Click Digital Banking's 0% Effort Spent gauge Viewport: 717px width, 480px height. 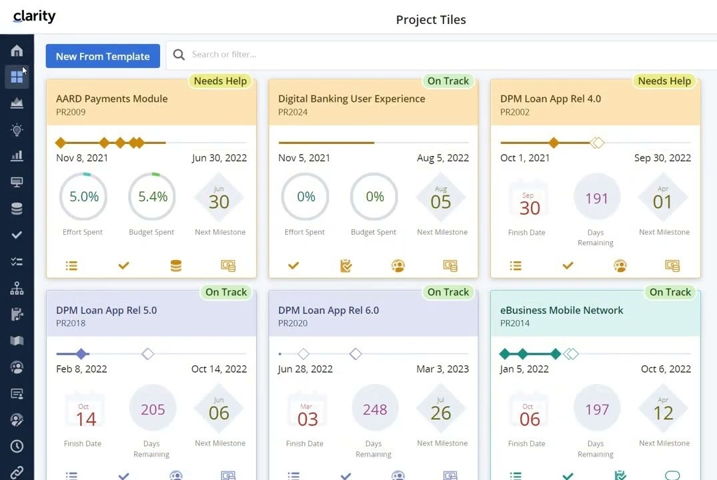click(x=305, y=197)
